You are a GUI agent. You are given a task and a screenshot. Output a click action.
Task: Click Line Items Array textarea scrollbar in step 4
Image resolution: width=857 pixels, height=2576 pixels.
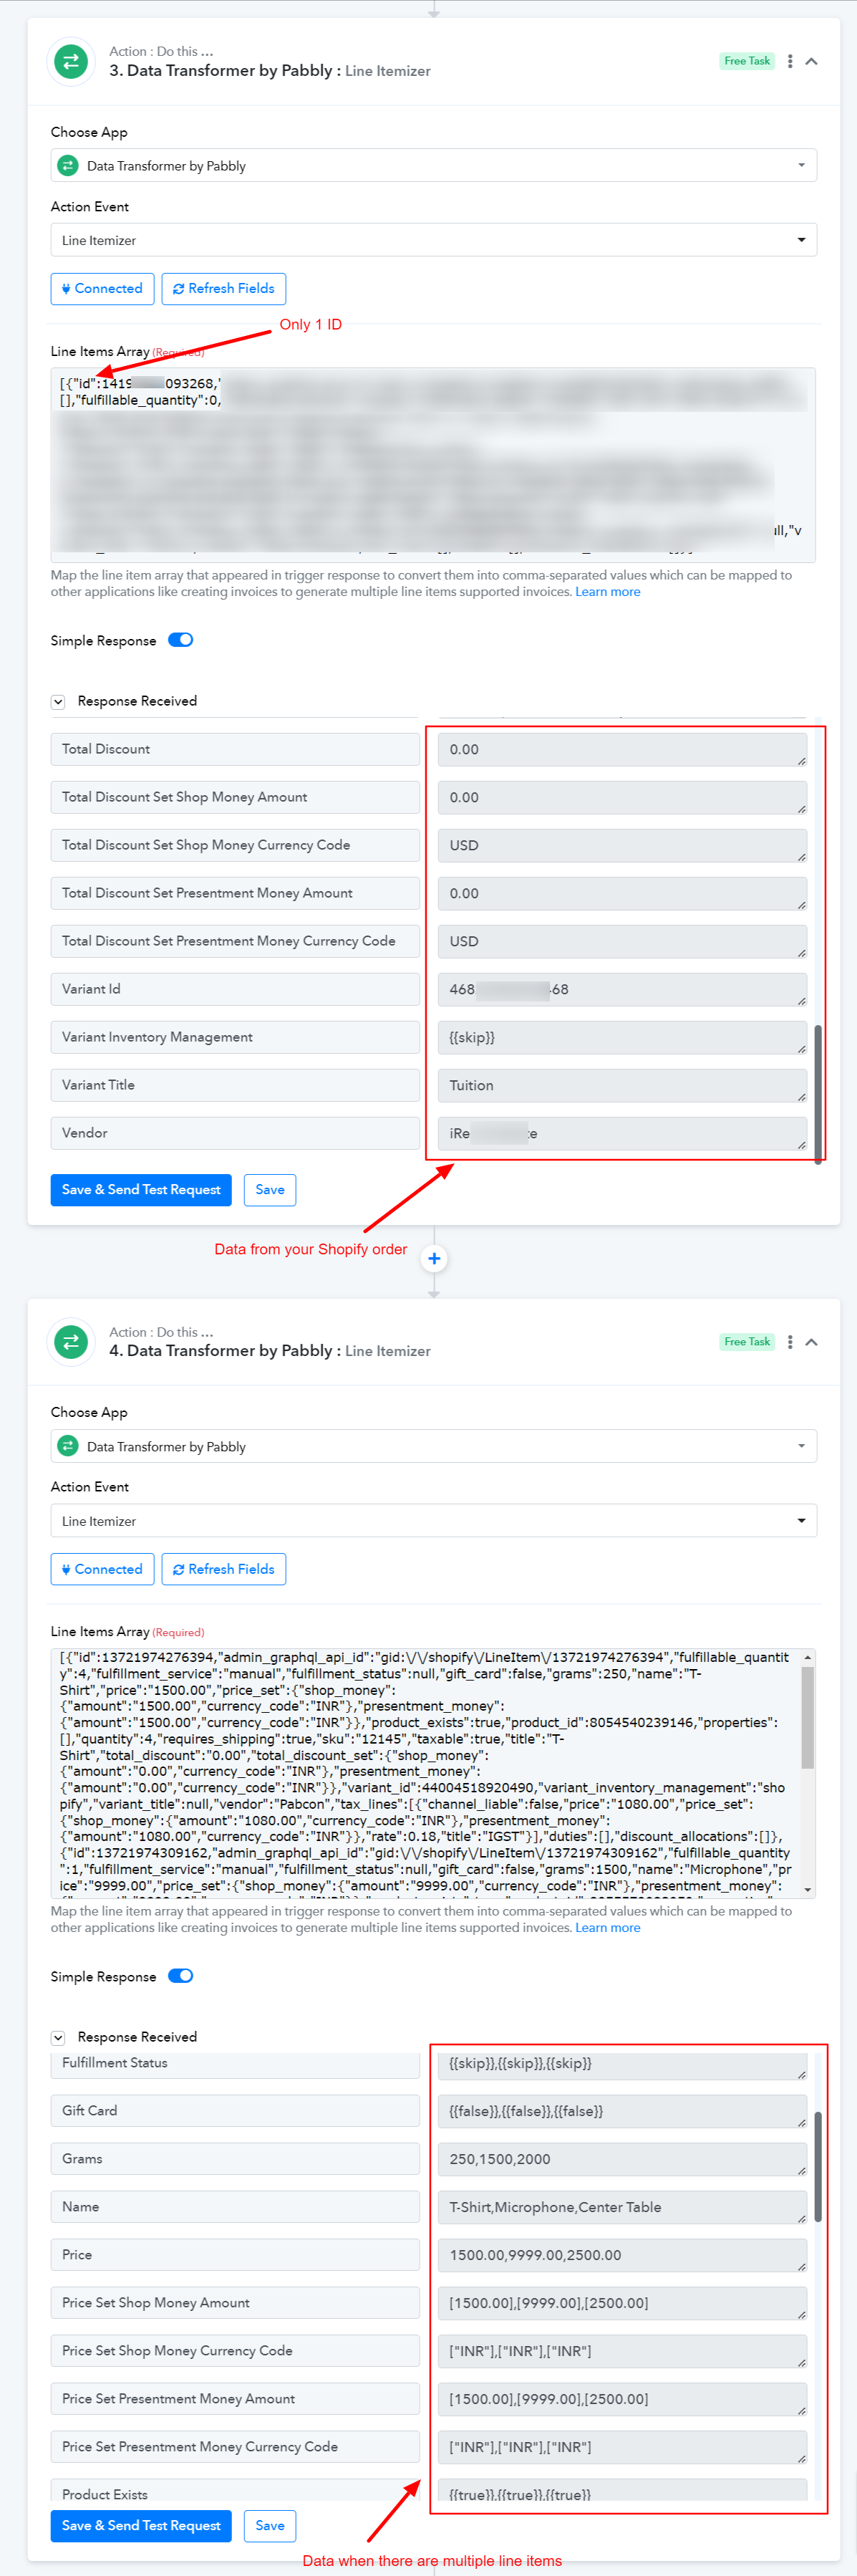click(808, 1717)
